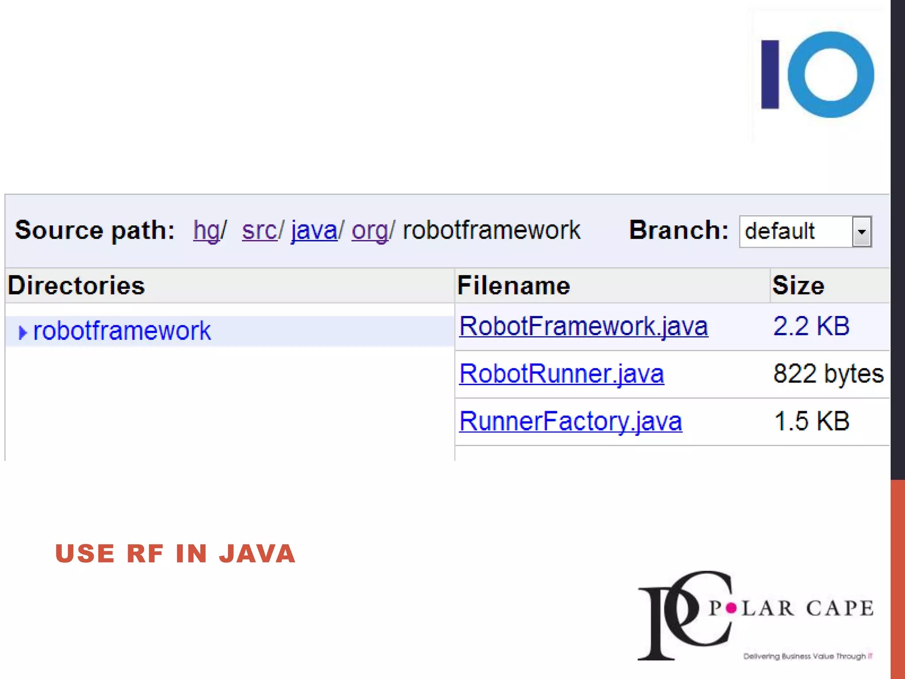
Task: Click the USE RF IN JAVA title
Action: click(175, 553)
